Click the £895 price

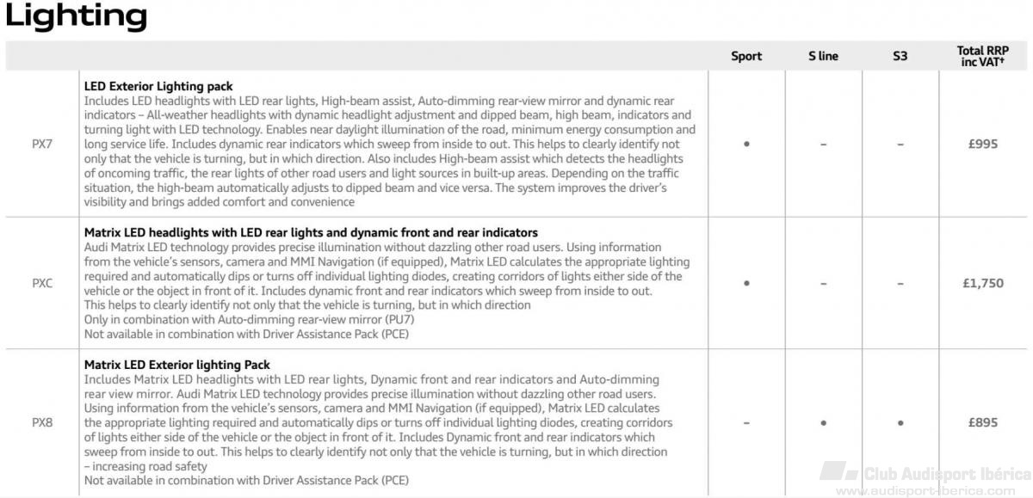982,422
